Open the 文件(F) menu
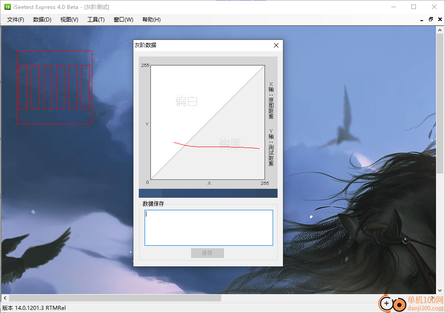Image resolution: width=445 pixels, height=313 pixels. (x=16, y=20)
